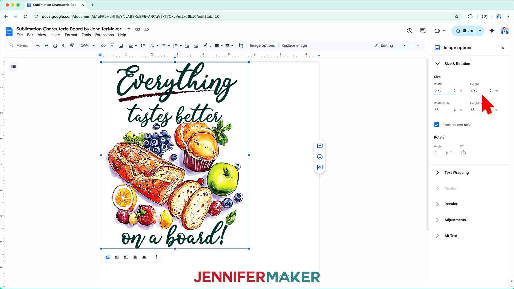Click the suggest edits margin icon
This screenshot has width=514, height=289.
tap(320, 167)
